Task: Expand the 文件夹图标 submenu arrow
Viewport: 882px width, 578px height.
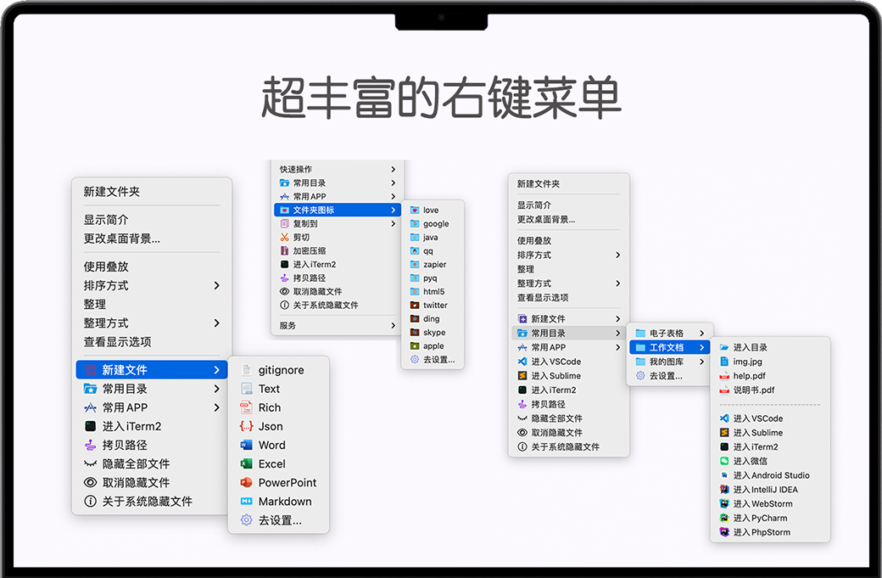Action: [394, 210]
